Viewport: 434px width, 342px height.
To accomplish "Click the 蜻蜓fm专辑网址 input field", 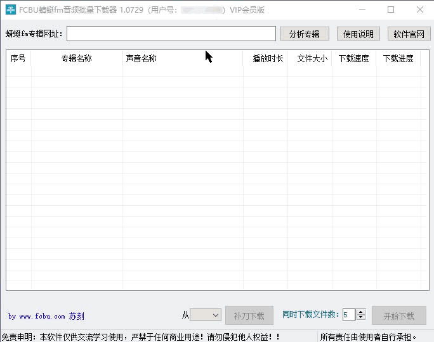I will (x=171, y=34).
